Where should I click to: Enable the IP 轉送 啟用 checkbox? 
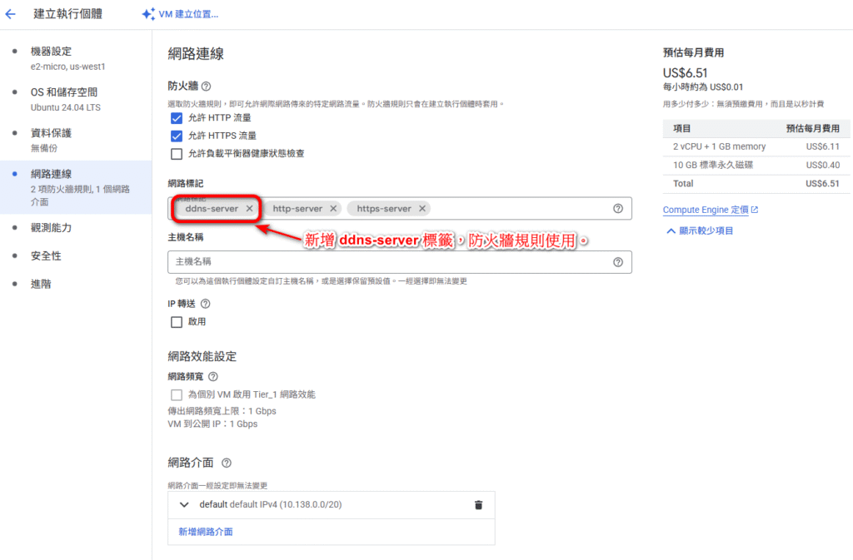tap(177, 322)
